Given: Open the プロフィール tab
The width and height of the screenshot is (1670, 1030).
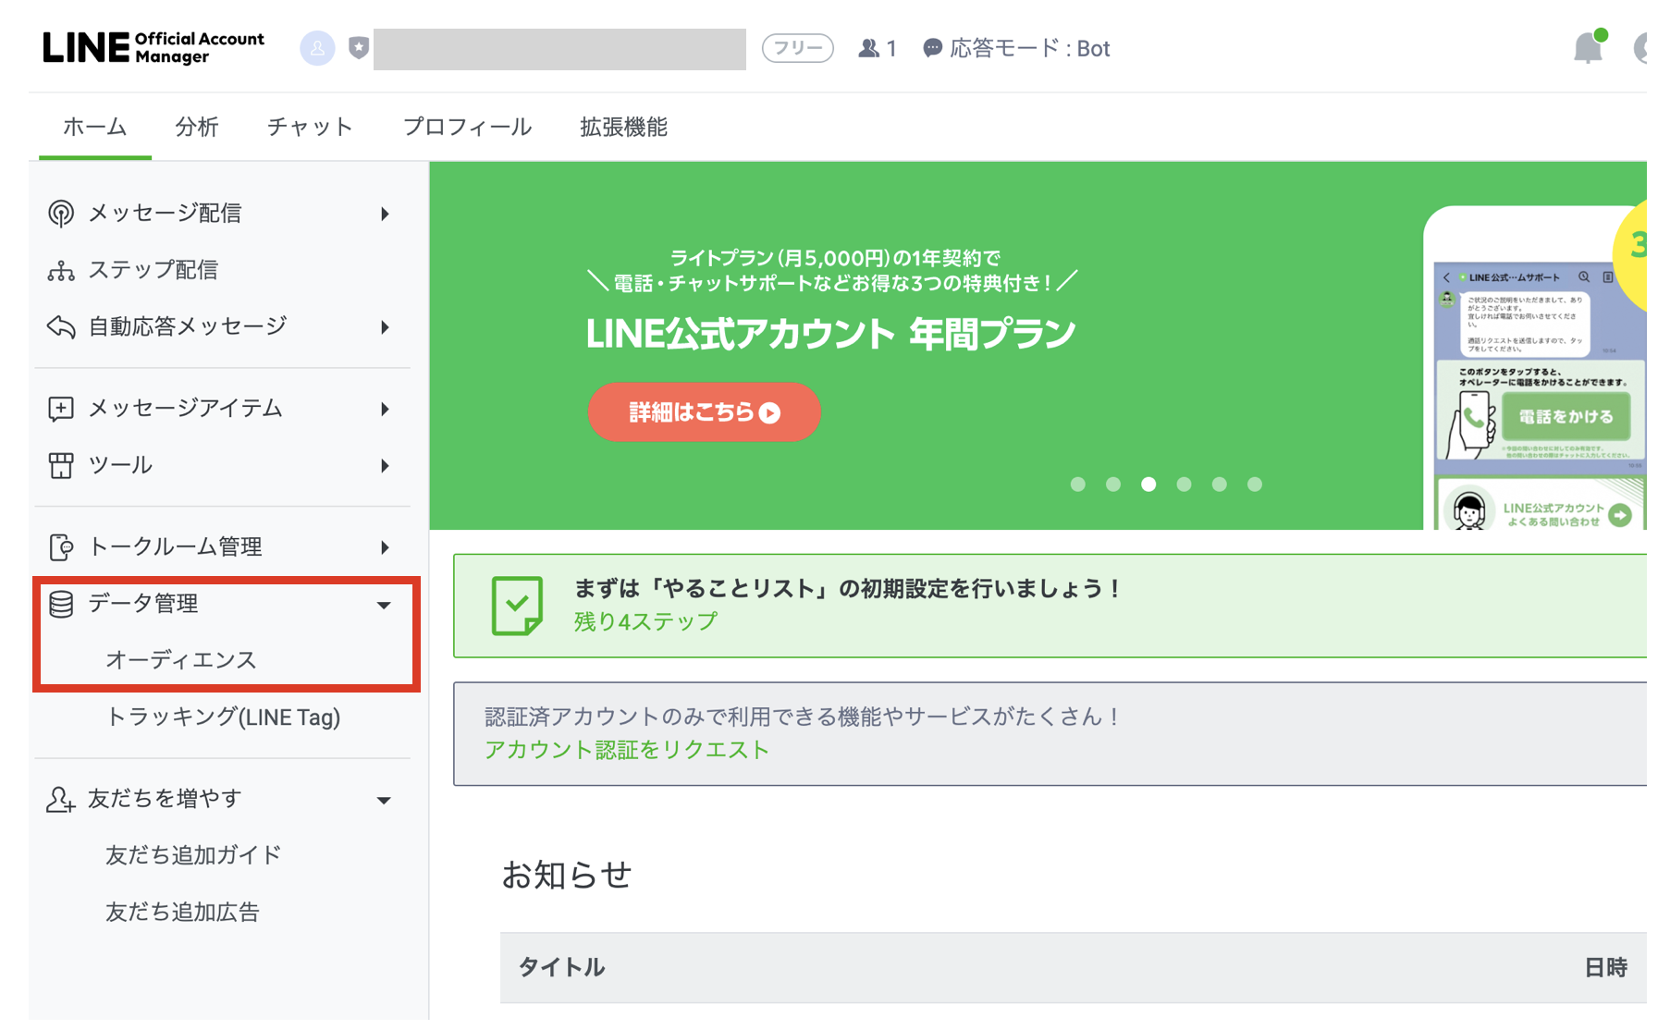Looking at the screenshot, I should pos(467,127).
